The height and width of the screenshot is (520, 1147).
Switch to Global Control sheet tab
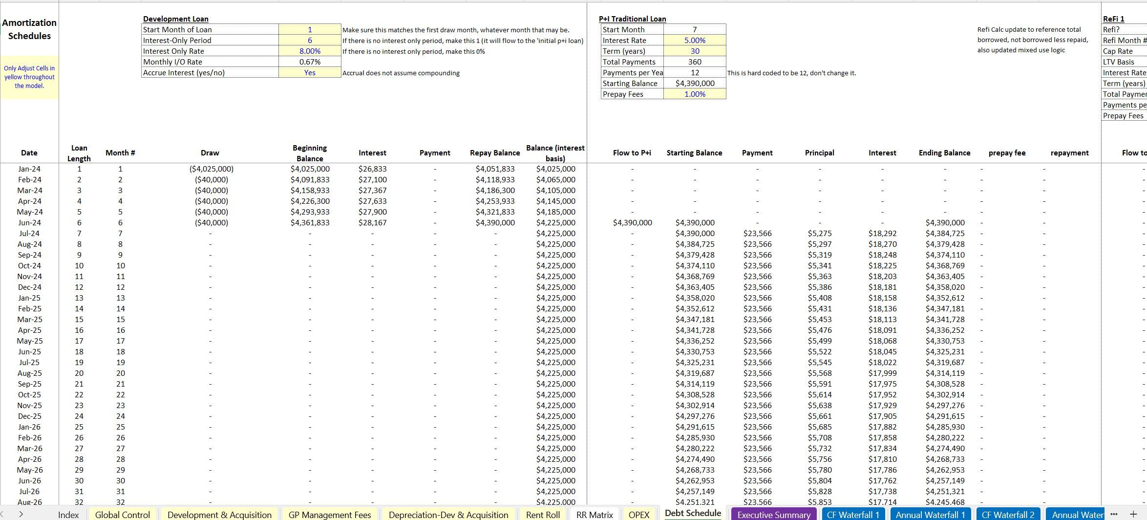pos(122,515)
